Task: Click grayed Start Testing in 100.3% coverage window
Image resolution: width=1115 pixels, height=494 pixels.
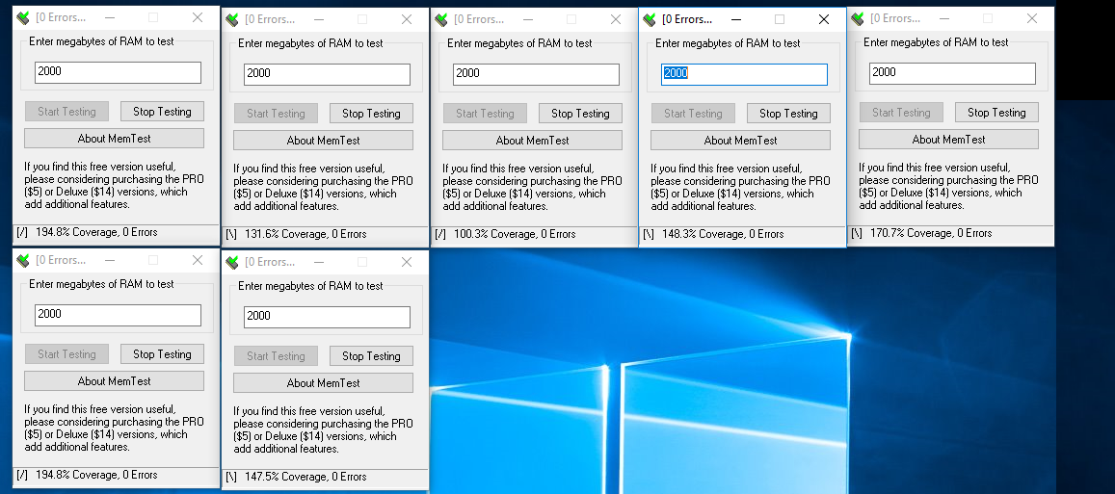Action: pos(485,113)
